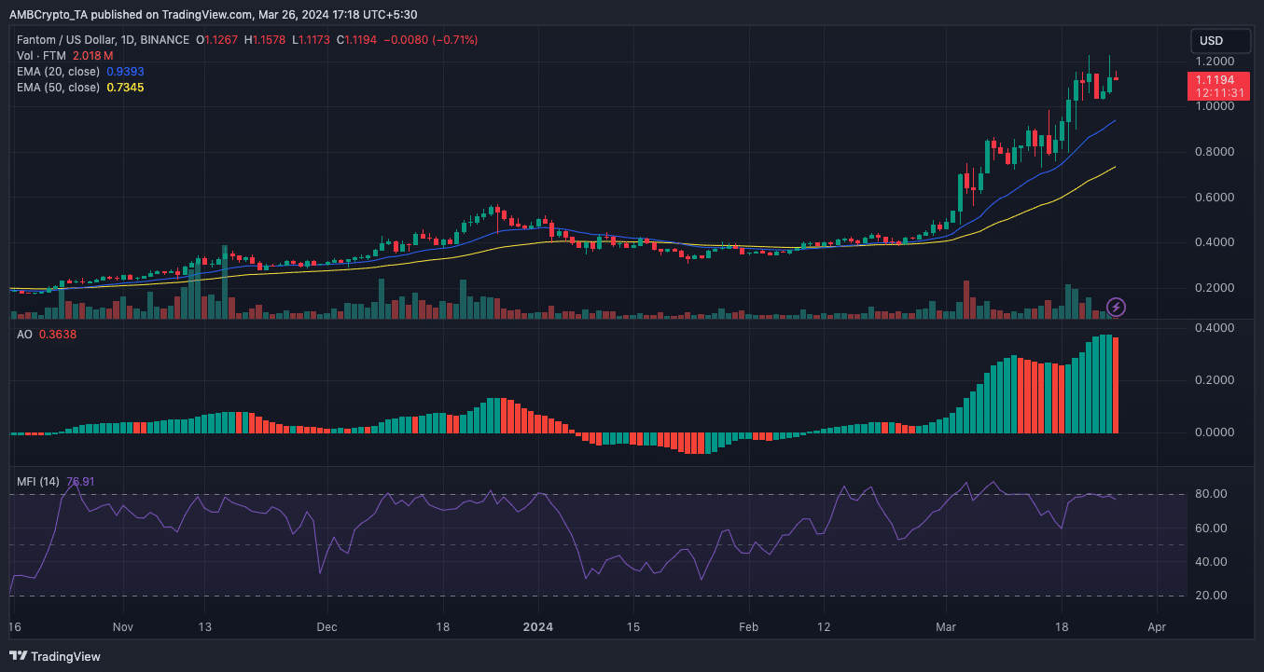Click the 0.6000 price axis label
The height and width of the screenshot is (672, 1264).
coord(1215,198)
